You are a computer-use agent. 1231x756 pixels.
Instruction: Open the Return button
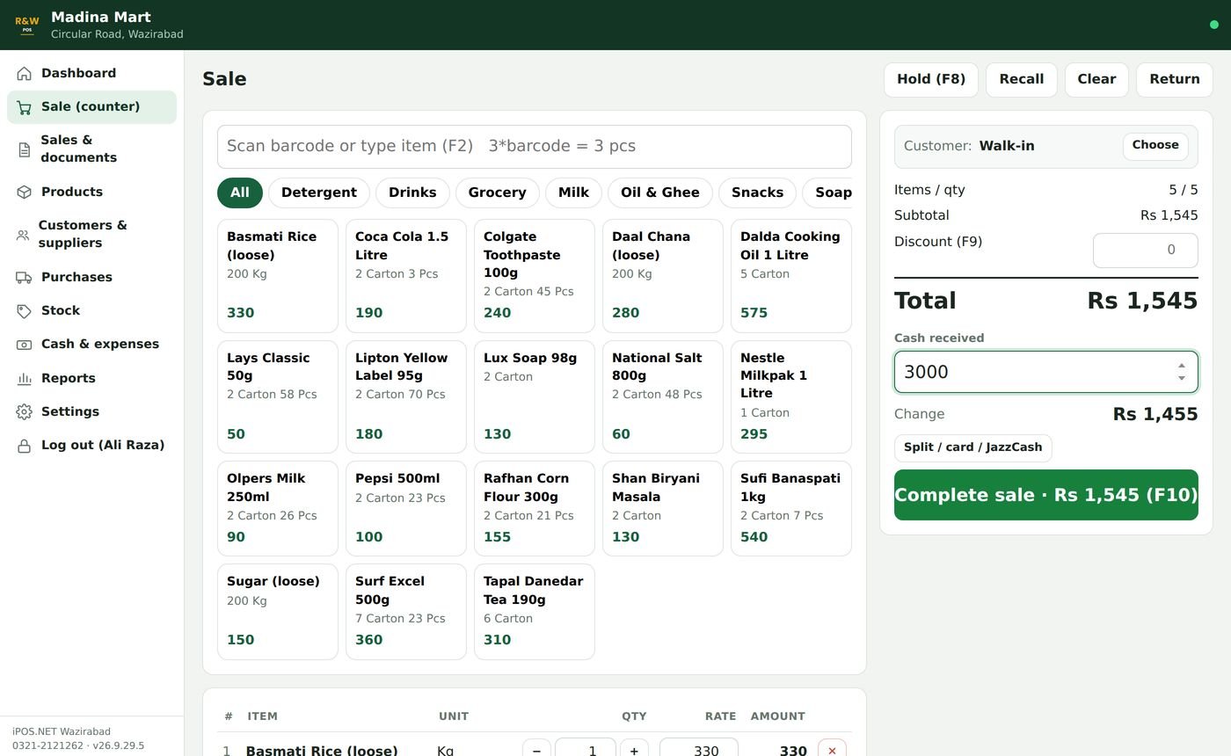[1175, 79]
